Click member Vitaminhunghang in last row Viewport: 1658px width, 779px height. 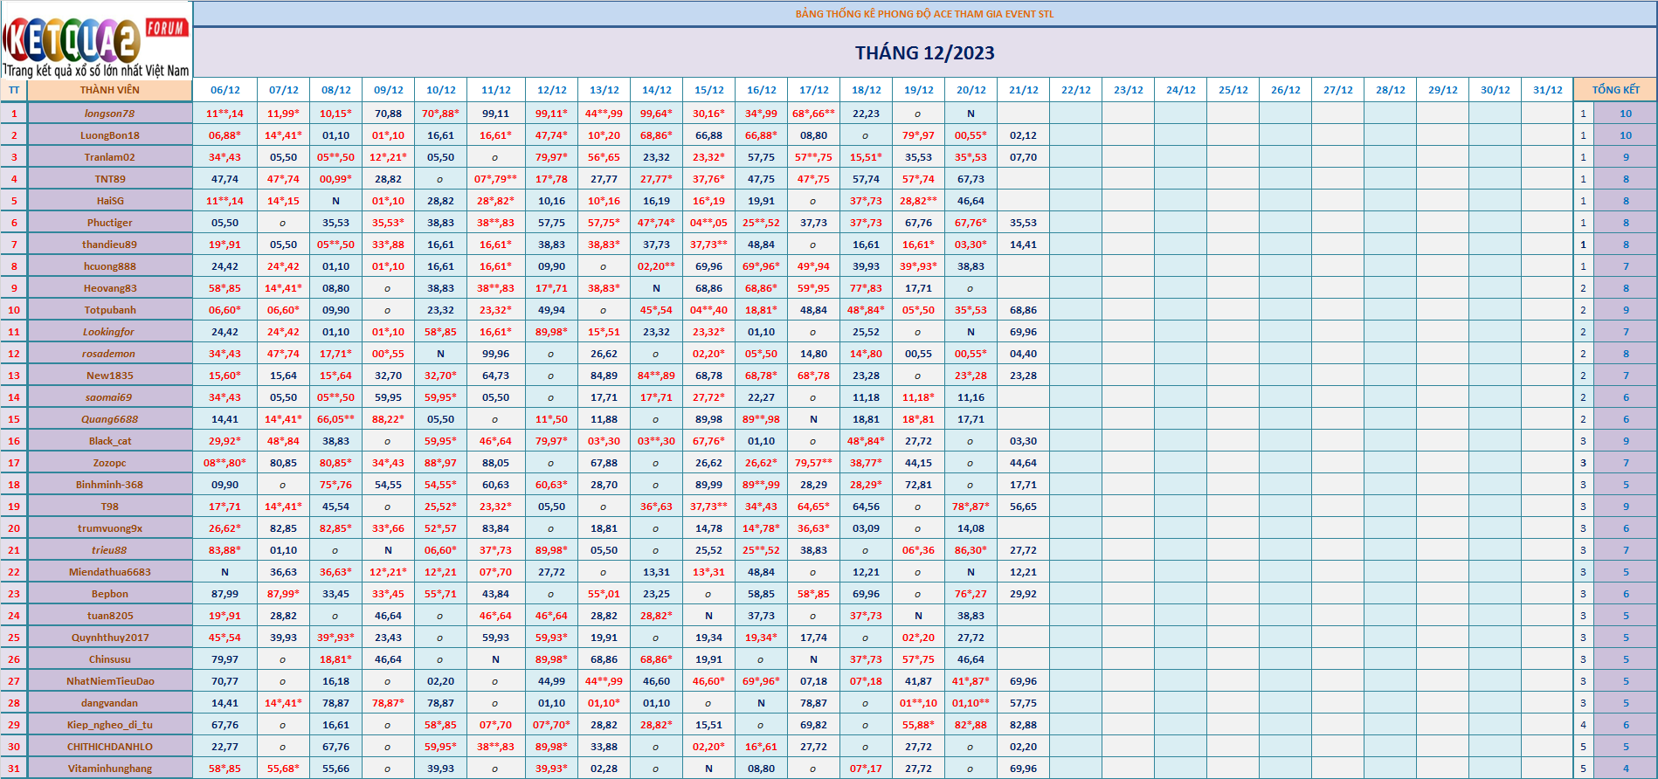click(x=110, y=769)
